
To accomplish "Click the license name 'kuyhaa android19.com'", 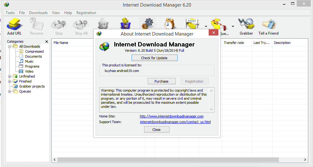I will point(122,71).
